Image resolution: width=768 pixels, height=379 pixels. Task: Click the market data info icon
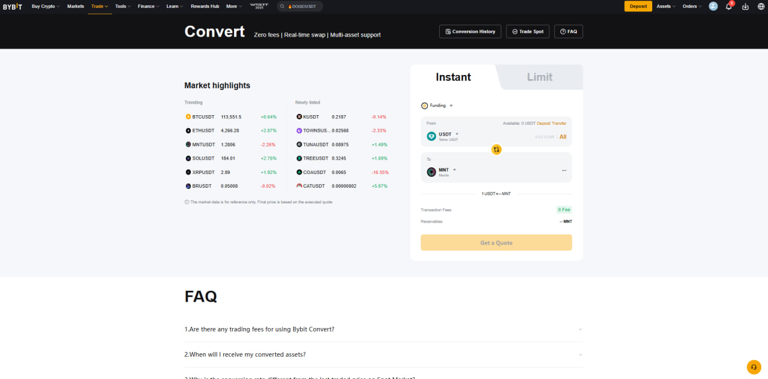click(x=187, y=202)
